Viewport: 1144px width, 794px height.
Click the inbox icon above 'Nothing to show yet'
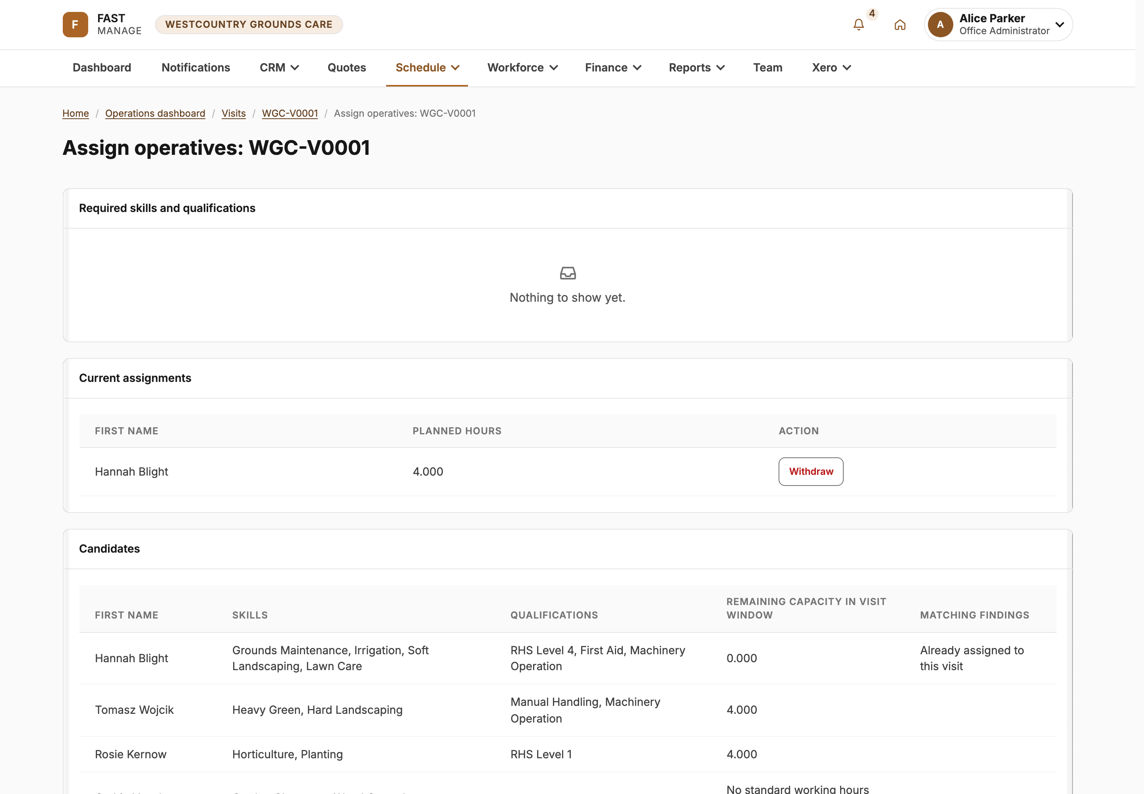pyautogui.click(x=568, y=273)
